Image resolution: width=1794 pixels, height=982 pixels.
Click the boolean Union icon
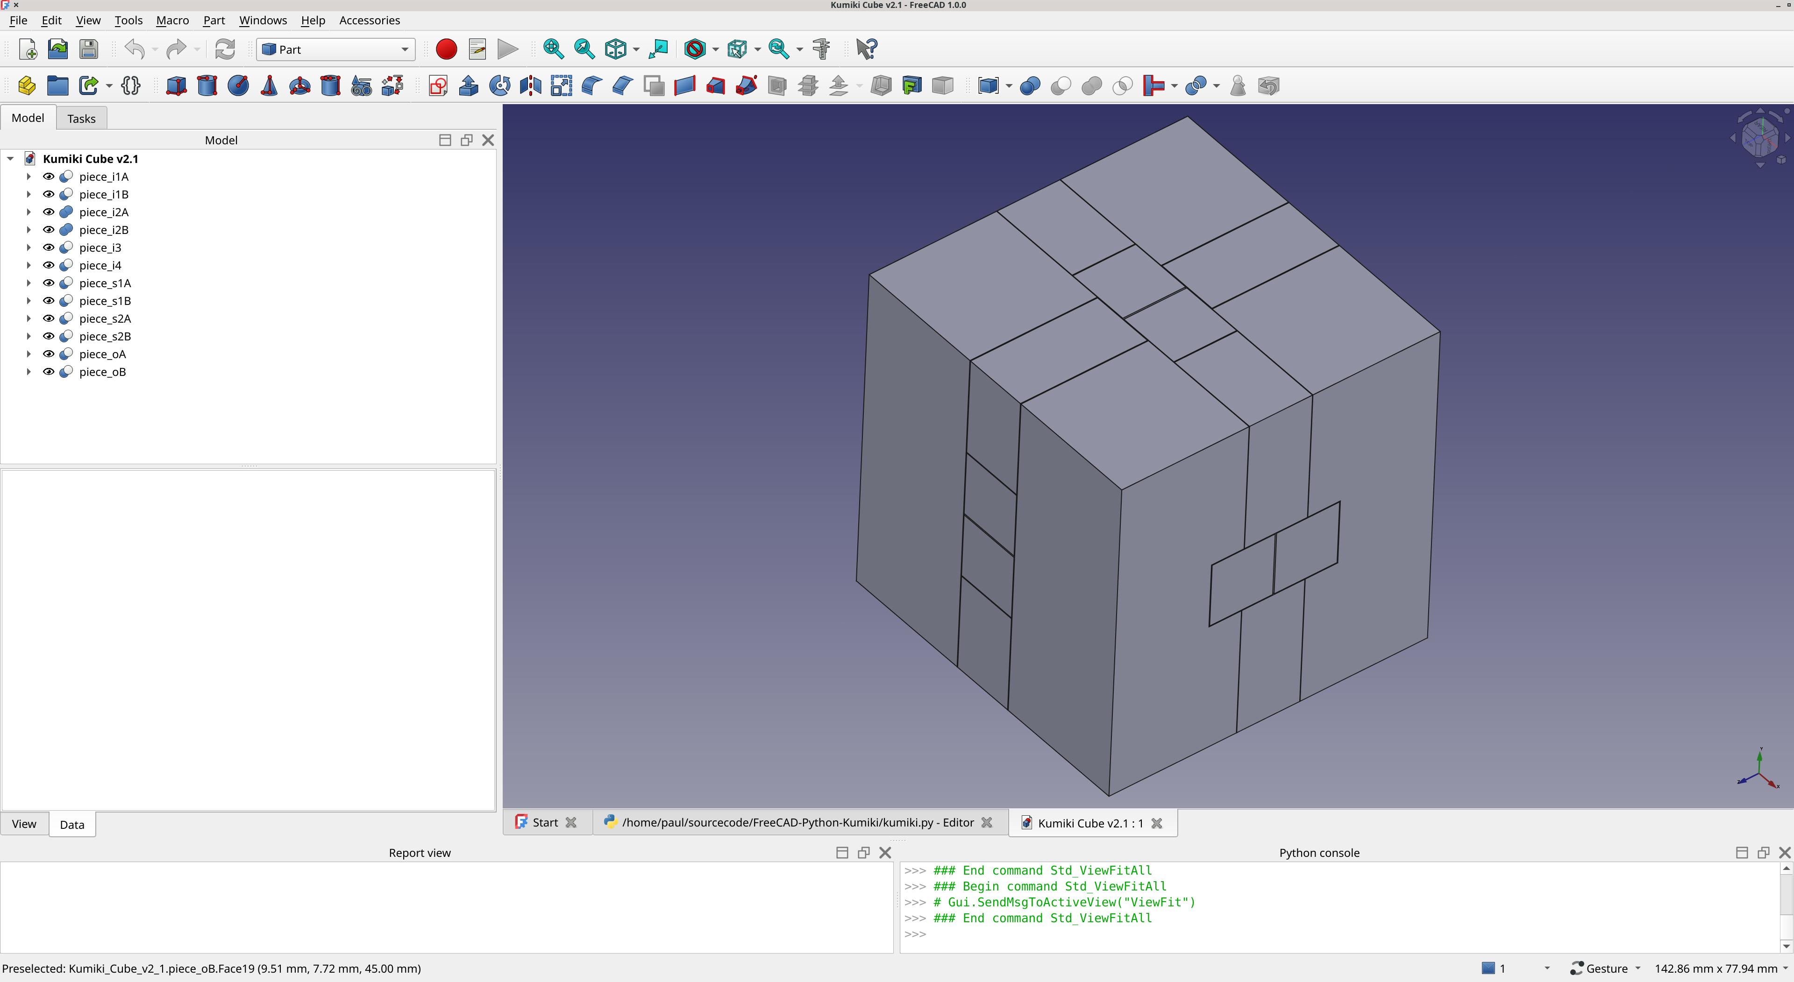pyautogui.click(x=1091, y=85)
